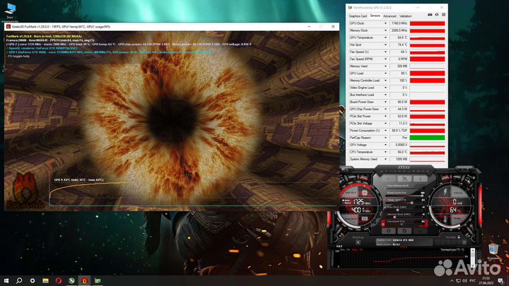Click the fan speed auto gear icon in Afterburner

click(383, 223)
